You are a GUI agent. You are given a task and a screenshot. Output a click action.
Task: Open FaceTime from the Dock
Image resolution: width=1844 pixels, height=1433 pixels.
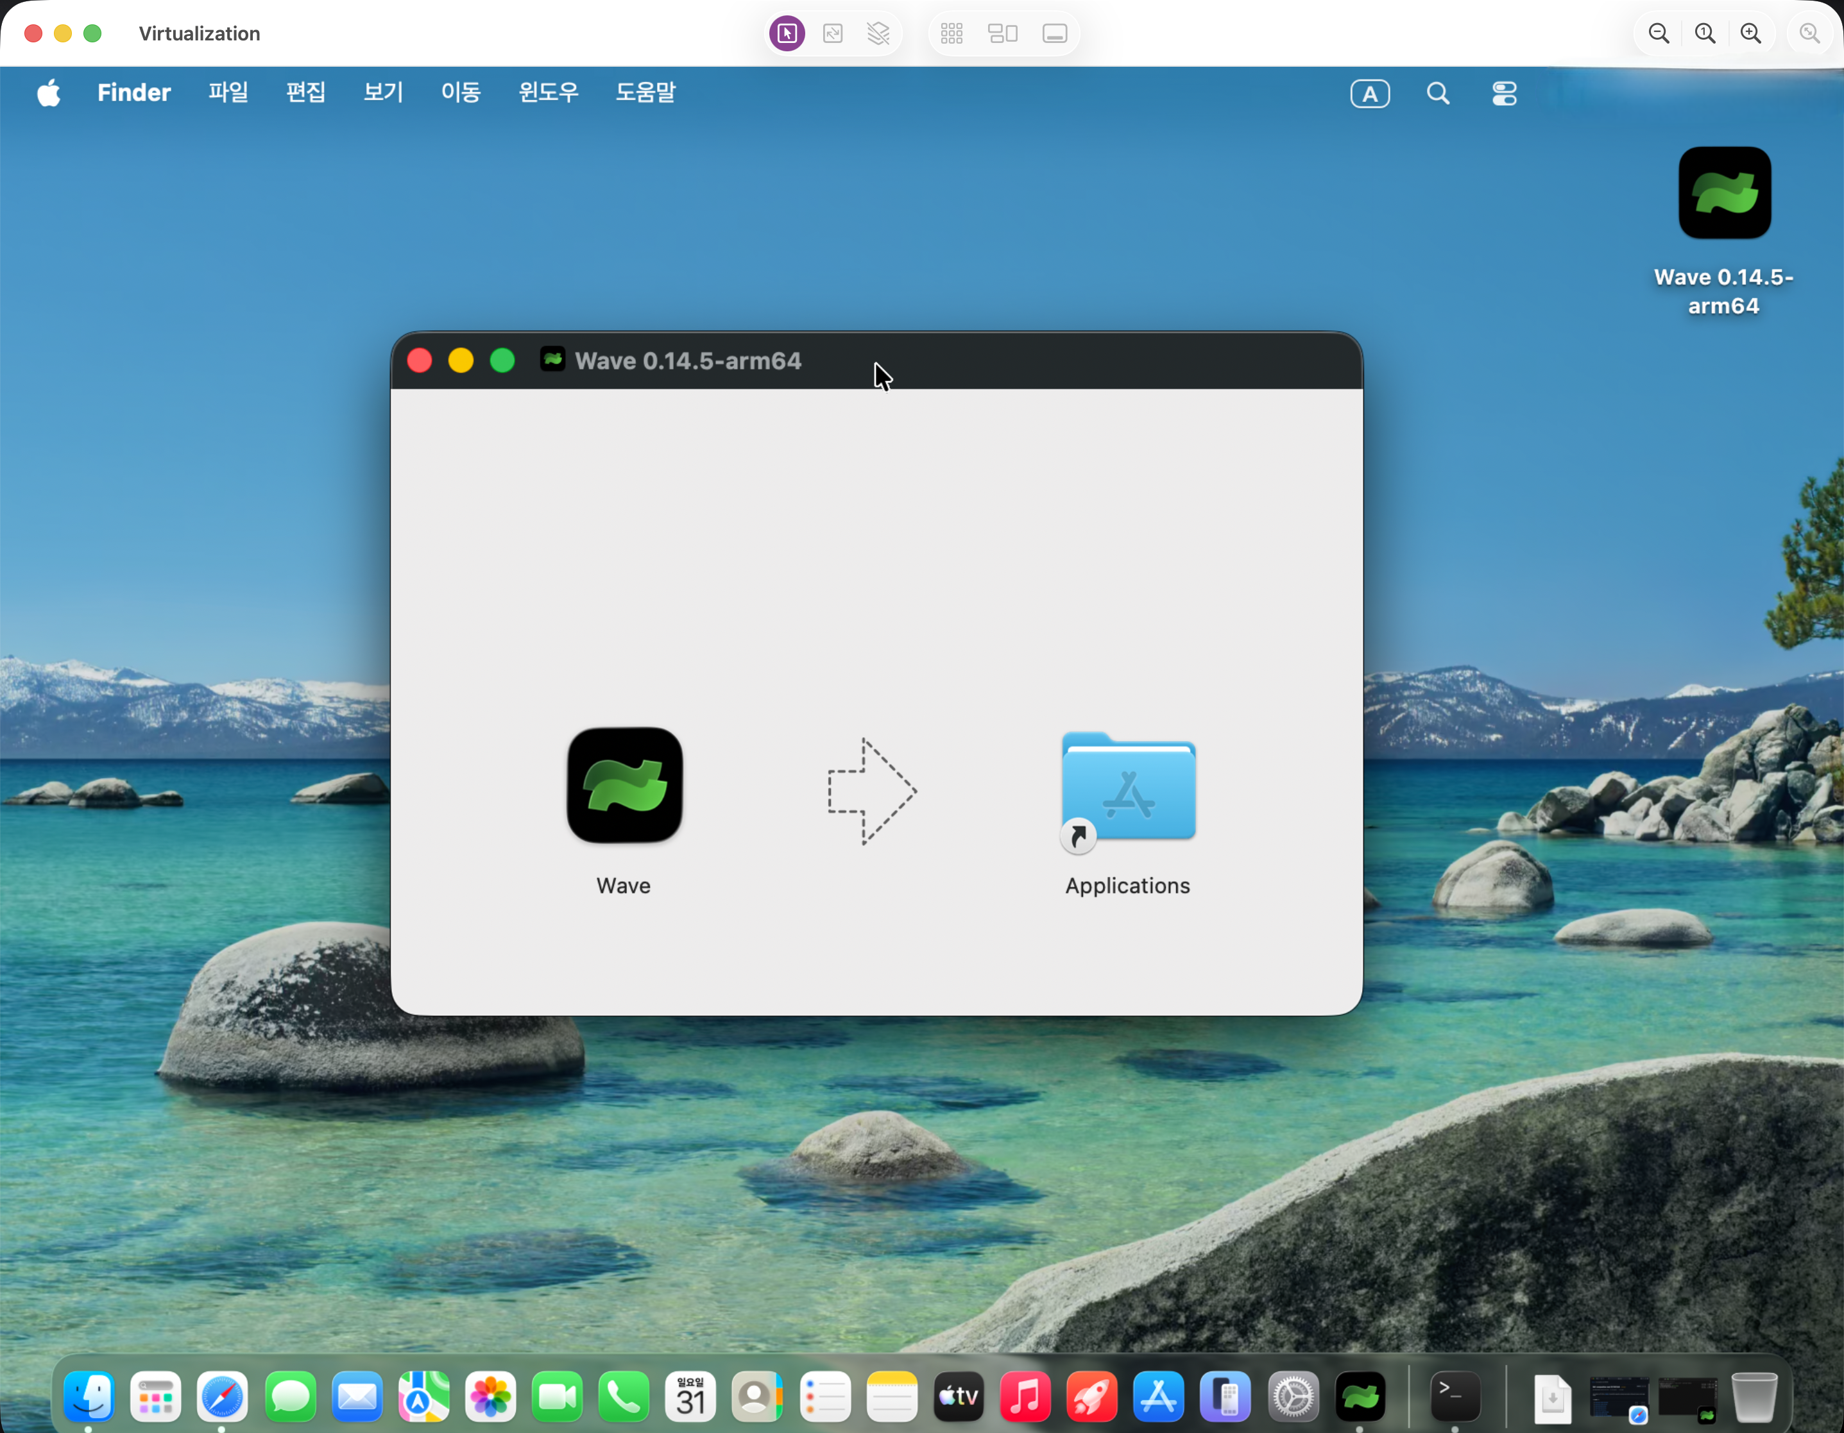pyautogui.click(x=556, y=1396)
